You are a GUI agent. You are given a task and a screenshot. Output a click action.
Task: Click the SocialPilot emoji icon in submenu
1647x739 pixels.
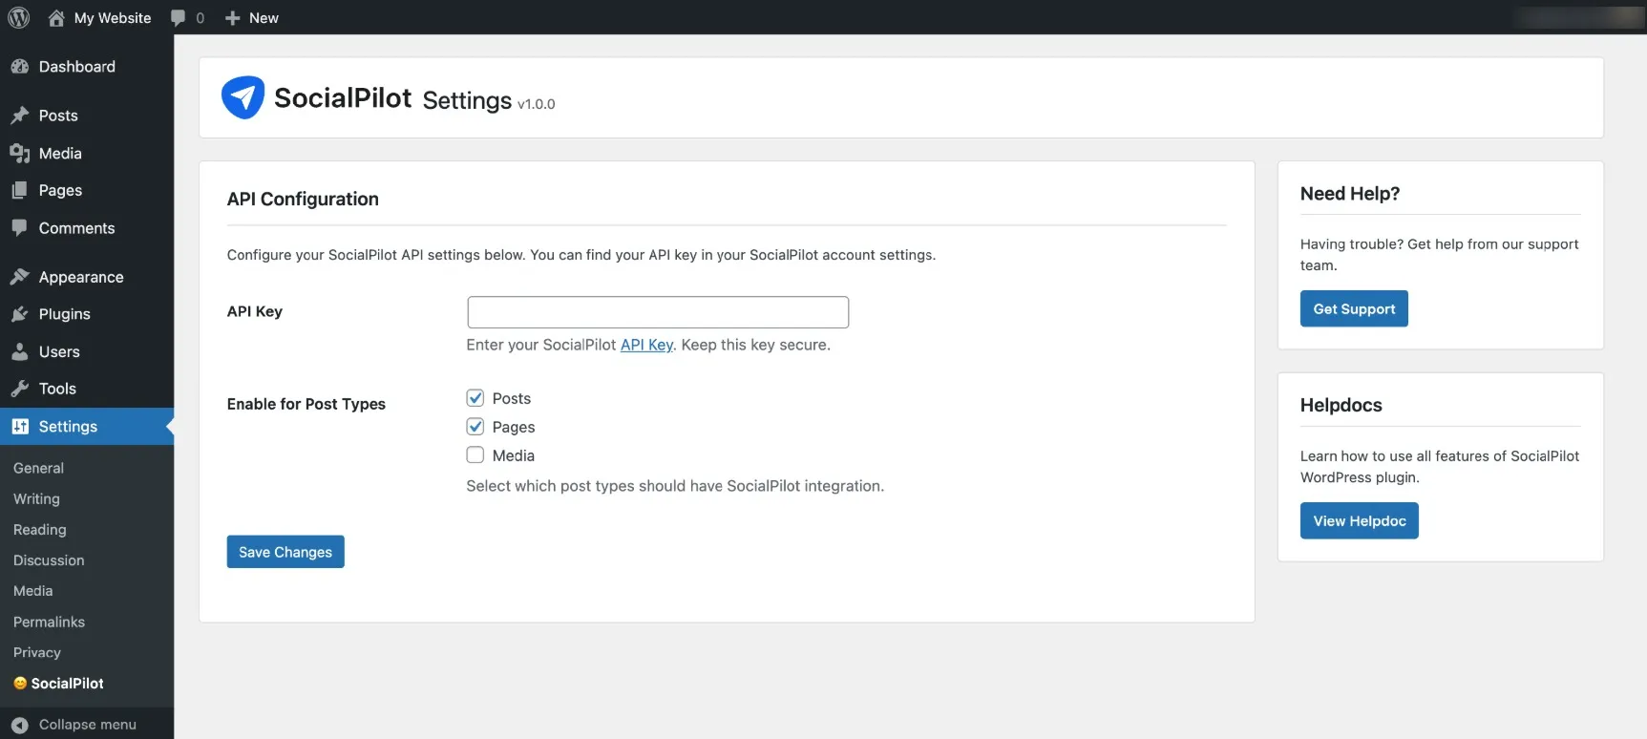pos(20,684)
